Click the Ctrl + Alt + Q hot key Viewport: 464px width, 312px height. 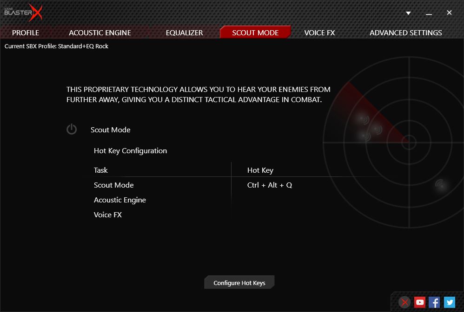270,185
